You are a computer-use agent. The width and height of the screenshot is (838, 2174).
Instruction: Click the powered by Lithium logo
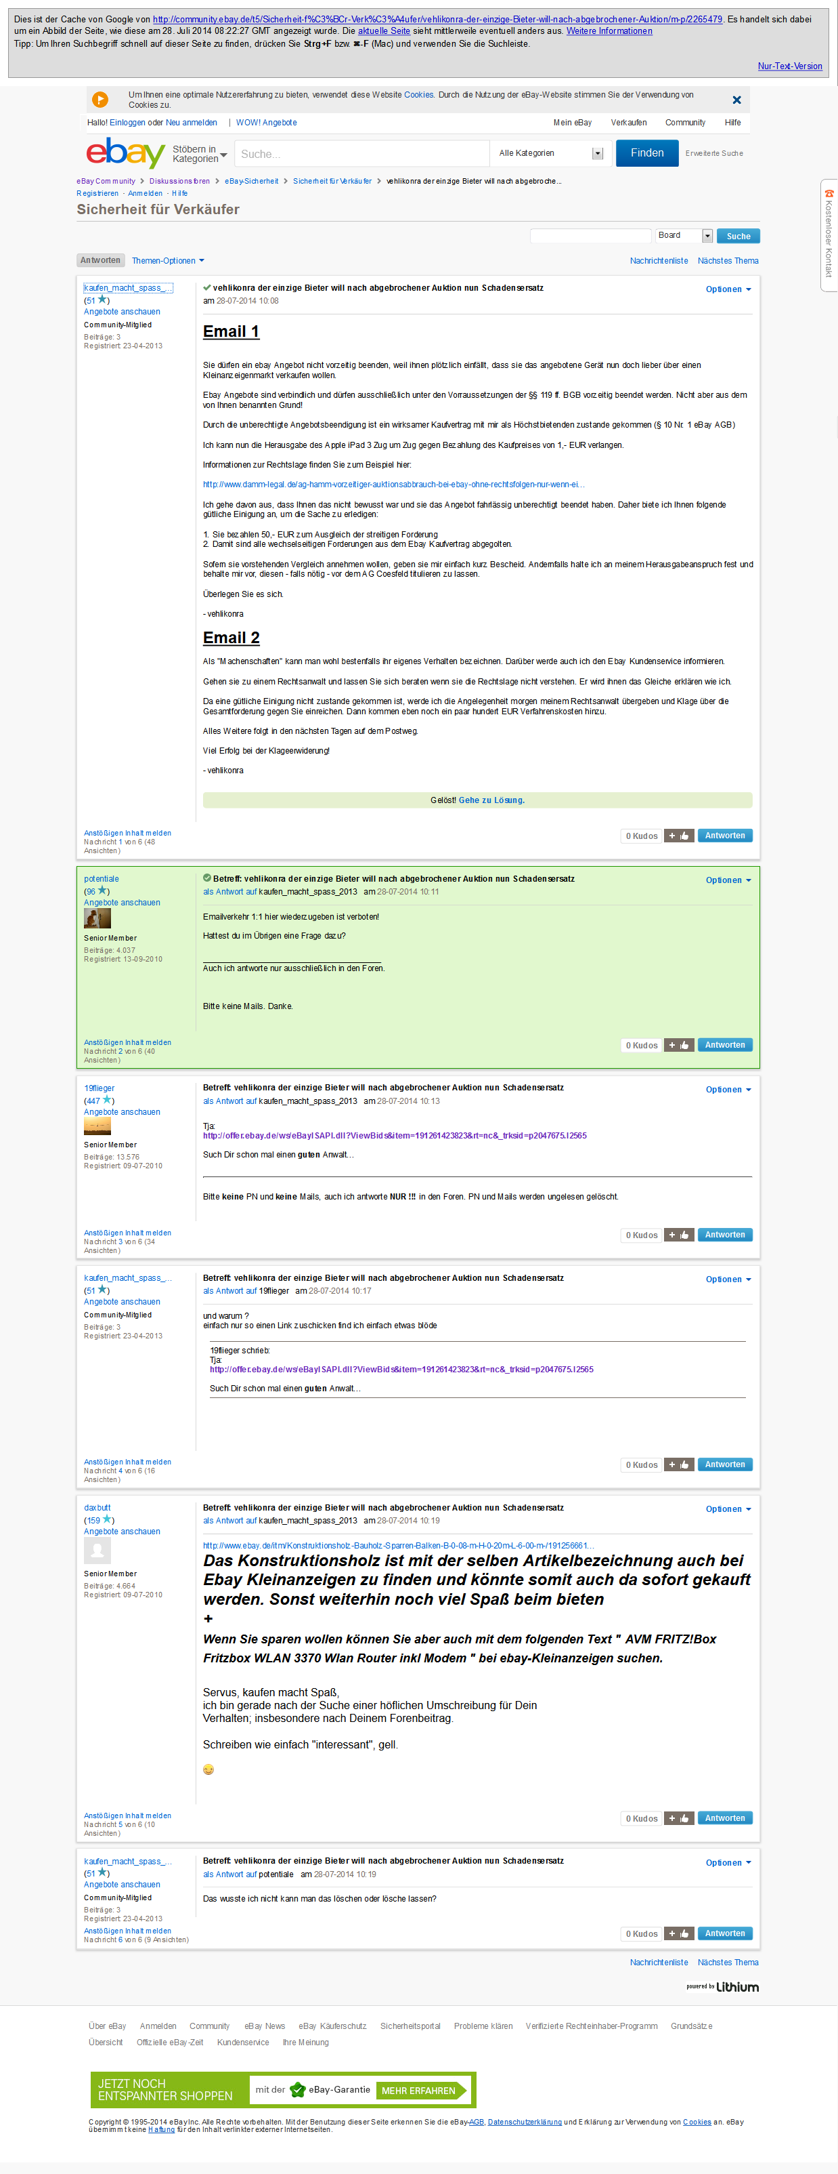click(722, 1987)
